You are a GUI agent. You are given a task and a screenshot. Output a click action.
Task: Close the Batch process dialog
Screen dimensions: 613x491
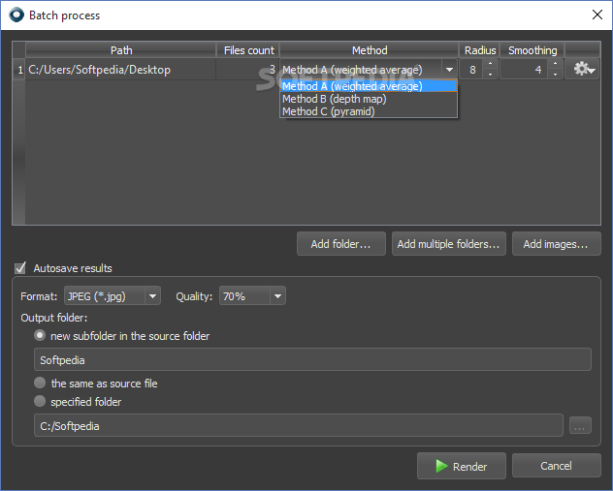tap(597, 15)
